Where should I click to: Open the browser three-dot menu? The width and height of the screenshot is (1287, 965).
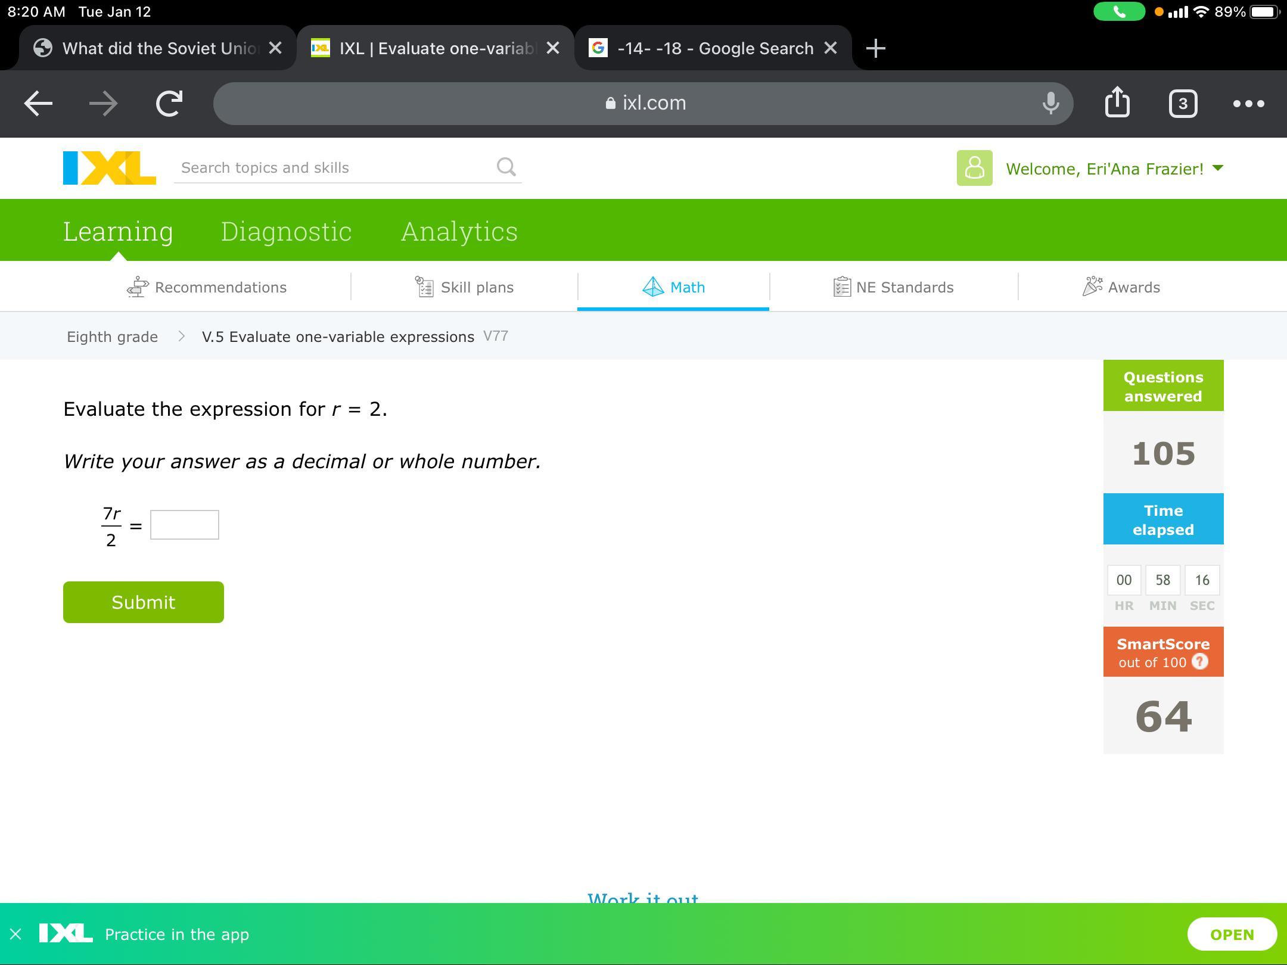[1248, 104]
